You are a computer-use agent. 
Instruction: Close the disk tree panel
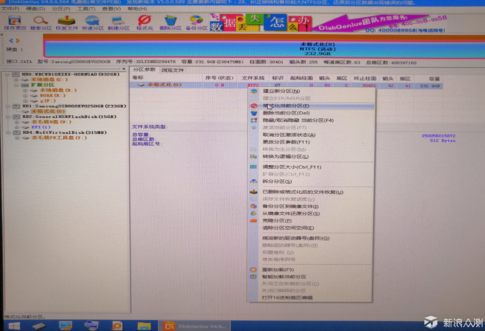[124, 69]
